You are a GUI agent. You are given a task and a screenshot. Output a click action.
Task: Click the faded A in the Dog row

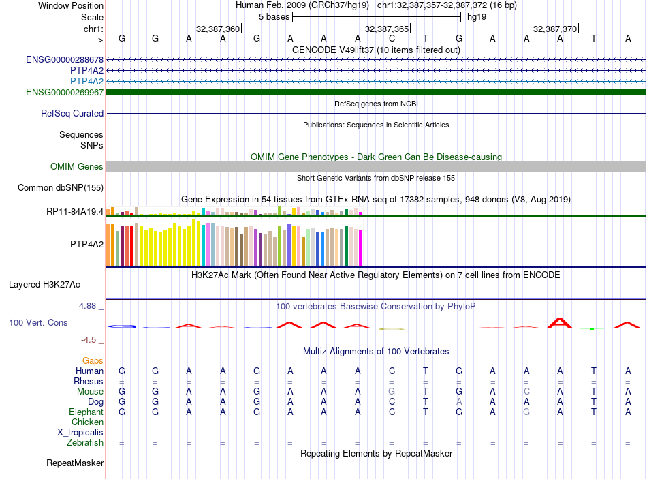tap(459, 401)
